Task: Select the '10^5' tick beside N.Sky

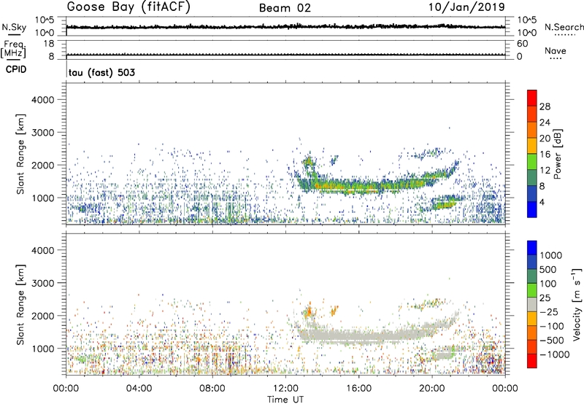Action: [x=45, y=20]
